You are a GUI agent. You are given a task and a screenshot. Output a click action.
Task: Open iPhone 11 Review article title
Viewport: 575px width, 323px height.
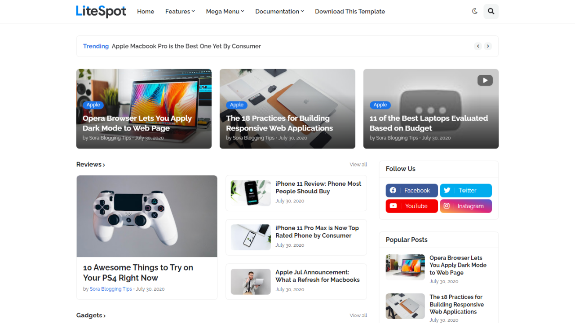click(x=318, y=188)
